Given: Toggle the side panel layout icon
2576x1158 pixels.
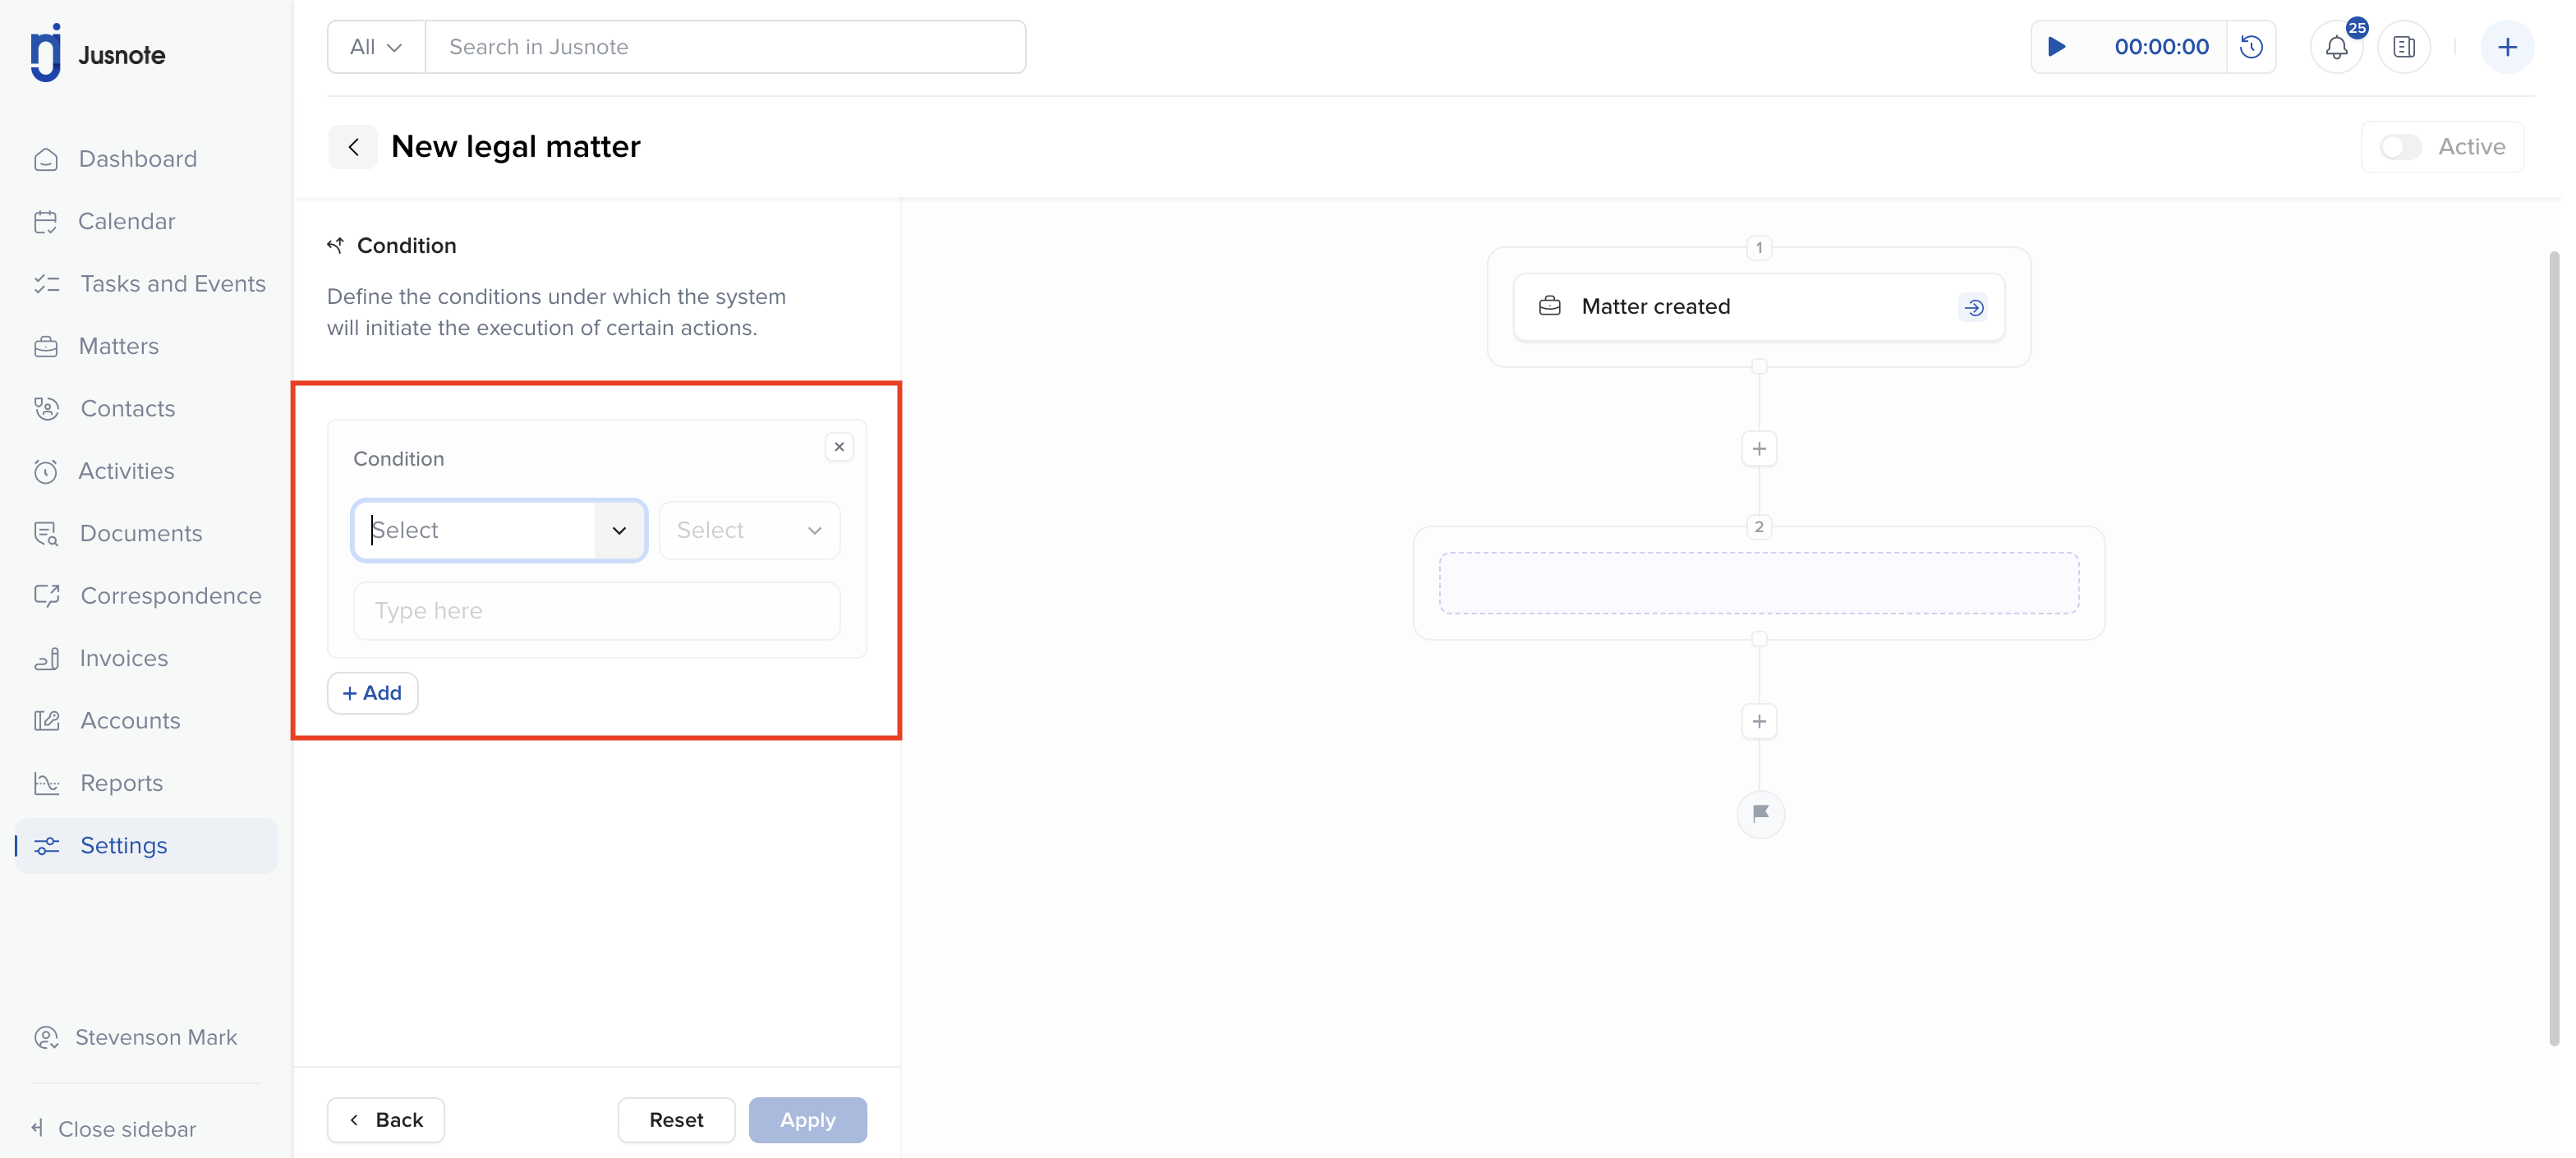Looking at the screenshot, I should [2404, 47].
